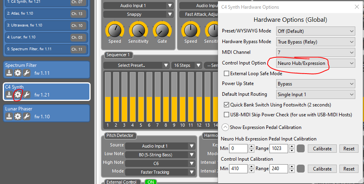
Task: Open Audio Input 1 envelope dropdown
Action: [x=138, y=6]
